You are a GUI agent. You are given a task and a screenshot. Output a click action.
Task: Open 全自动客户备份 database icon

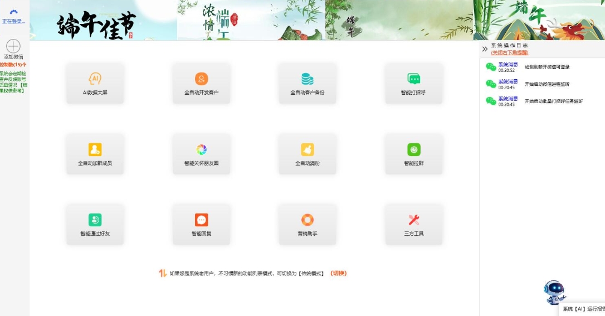pyautogui.click(x=308, y=83)
